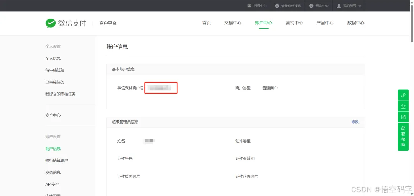Click the 普通商户 merchant type value
Screen dimensions: 414x196
coord(270,88)
